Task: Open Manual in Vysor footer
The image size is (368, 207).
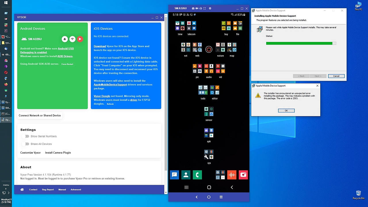Action: 62,189
